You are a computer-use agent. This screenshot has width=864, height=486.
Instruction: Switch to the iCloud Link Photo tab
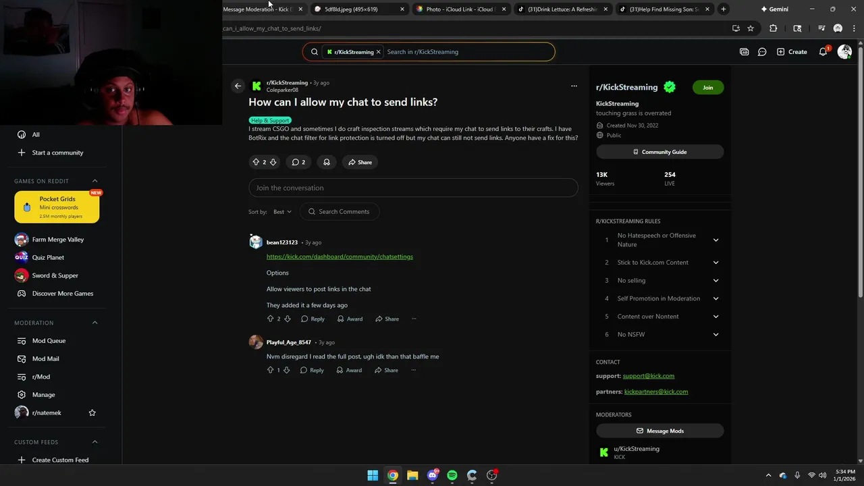460,9
